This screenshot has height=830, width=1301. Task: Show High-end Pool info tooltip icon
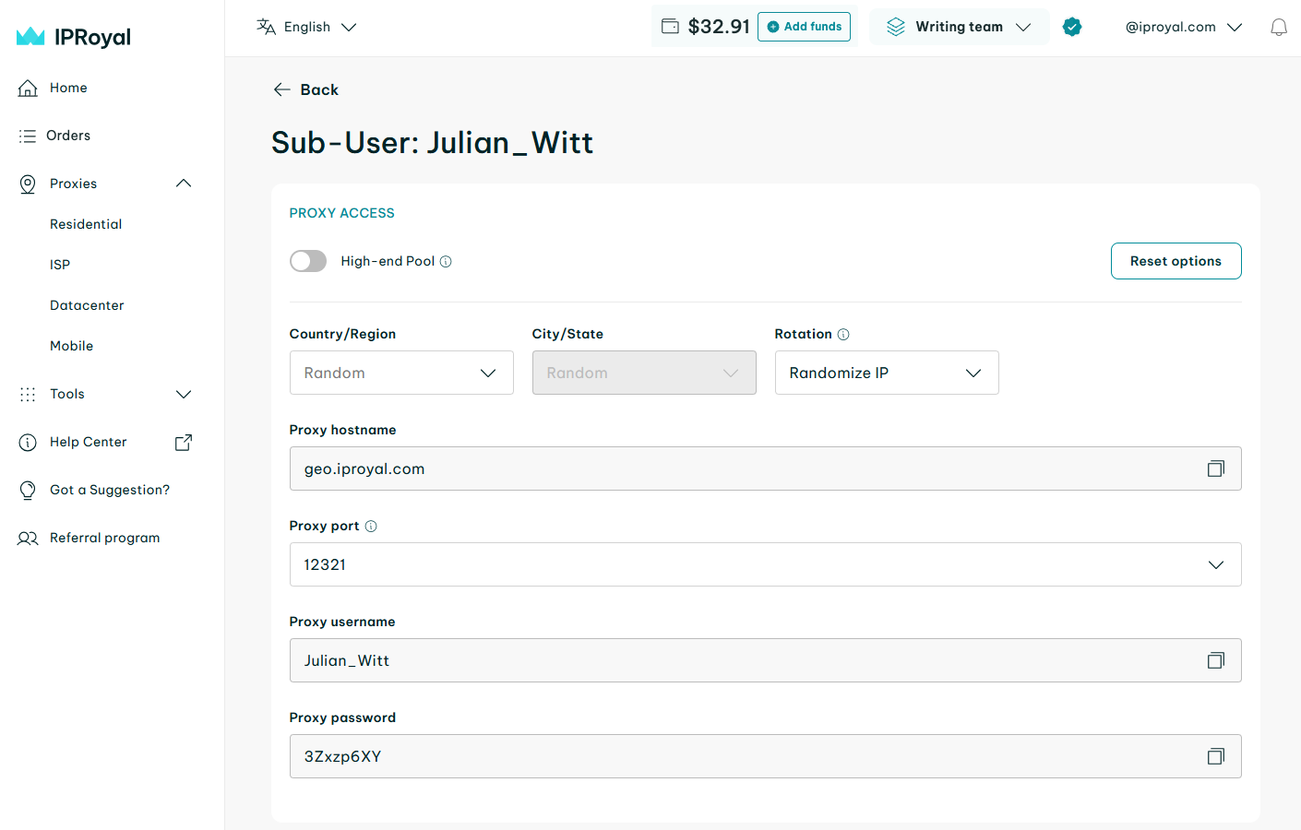pos(446,261)
